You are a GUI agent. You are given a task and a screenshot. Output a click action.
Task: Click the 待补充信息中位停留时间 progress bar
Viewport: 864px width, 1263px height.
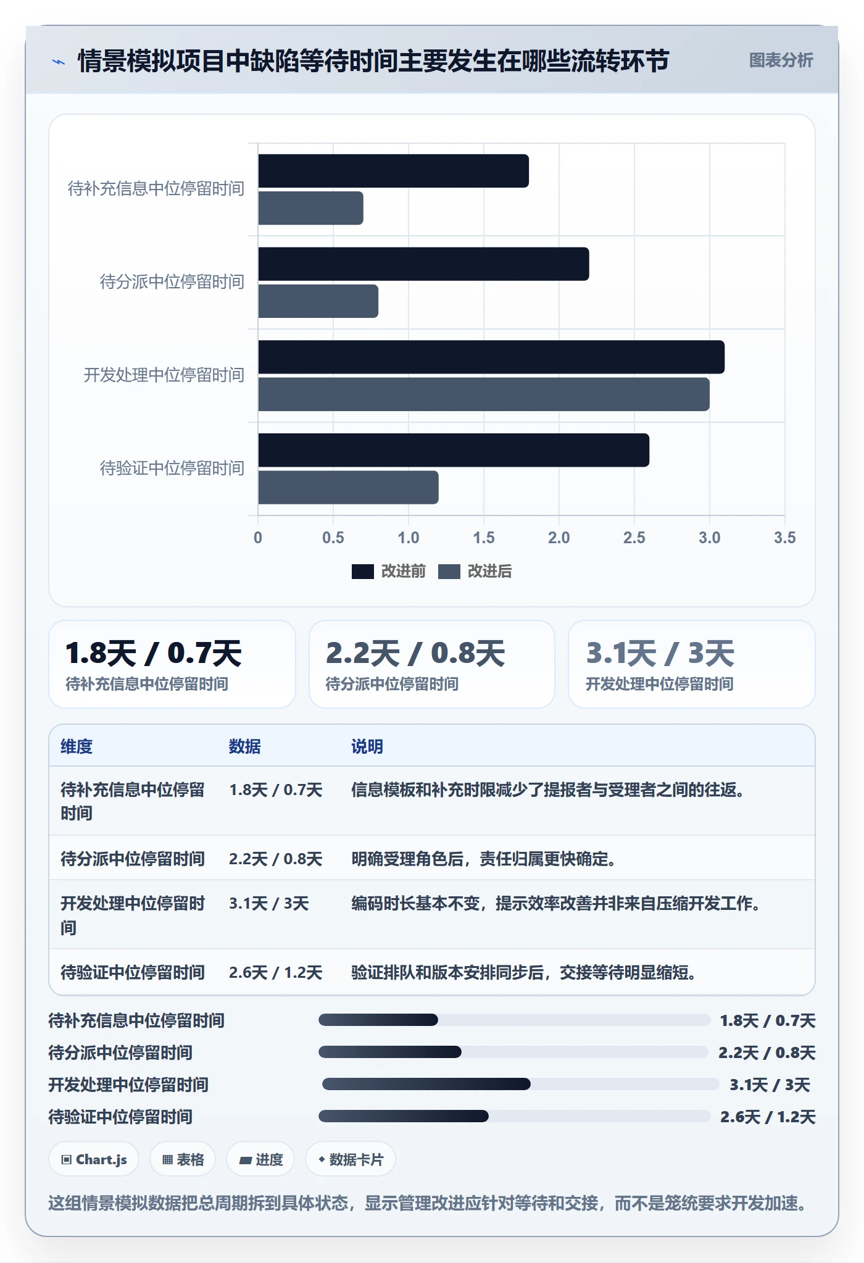[514, 1020]
